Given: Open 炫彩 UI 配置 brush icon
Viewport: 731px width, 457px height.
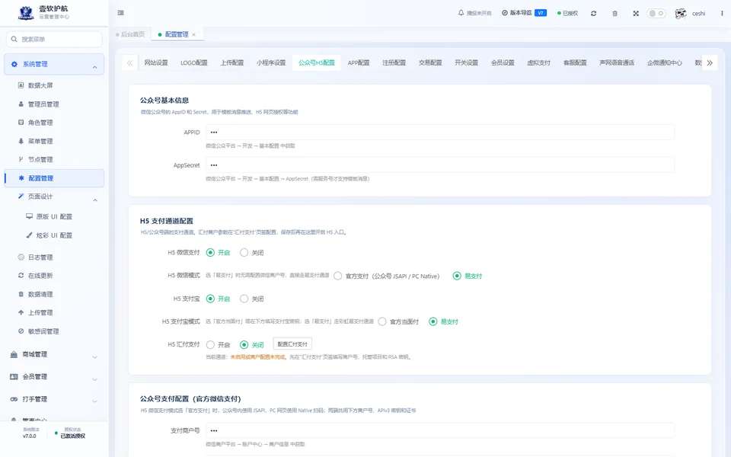Looking at the screenshot, I should coord(30,235).
